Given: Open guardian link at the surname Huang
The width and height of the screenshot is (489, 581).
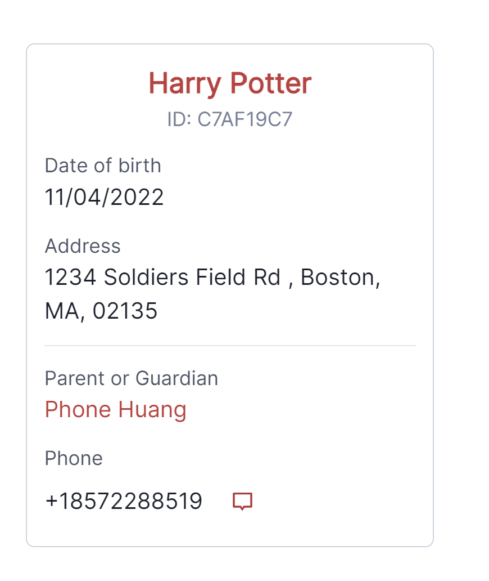Looking at the screenshot, I should (x=152, y=410).
